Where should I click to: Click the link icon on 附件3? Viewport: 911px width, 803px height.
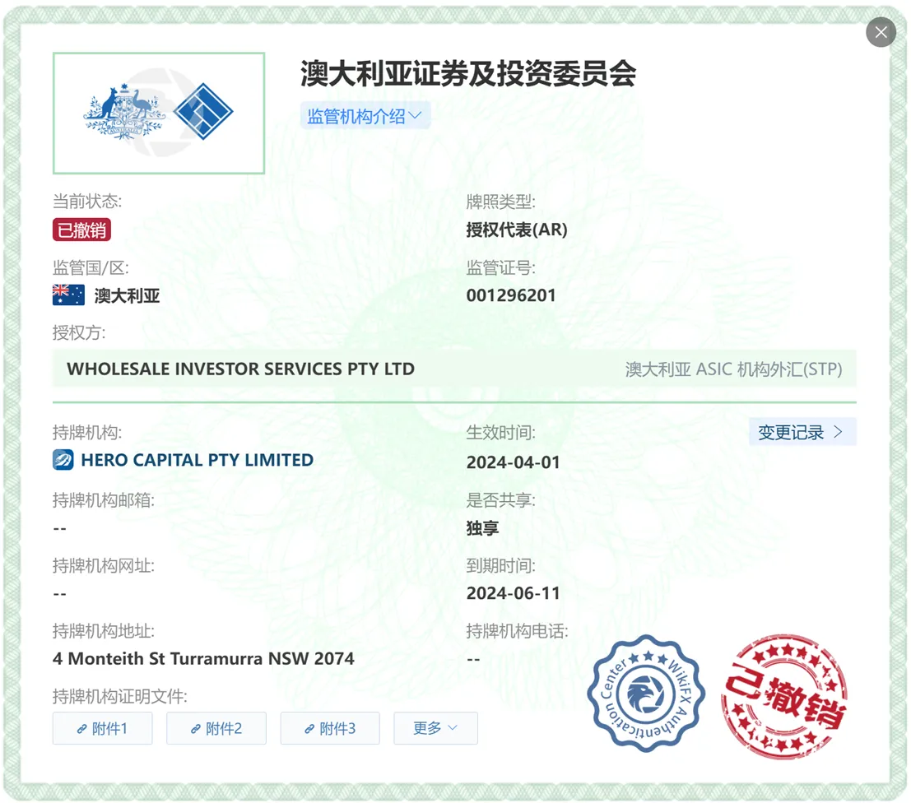(x=309, y=729)
